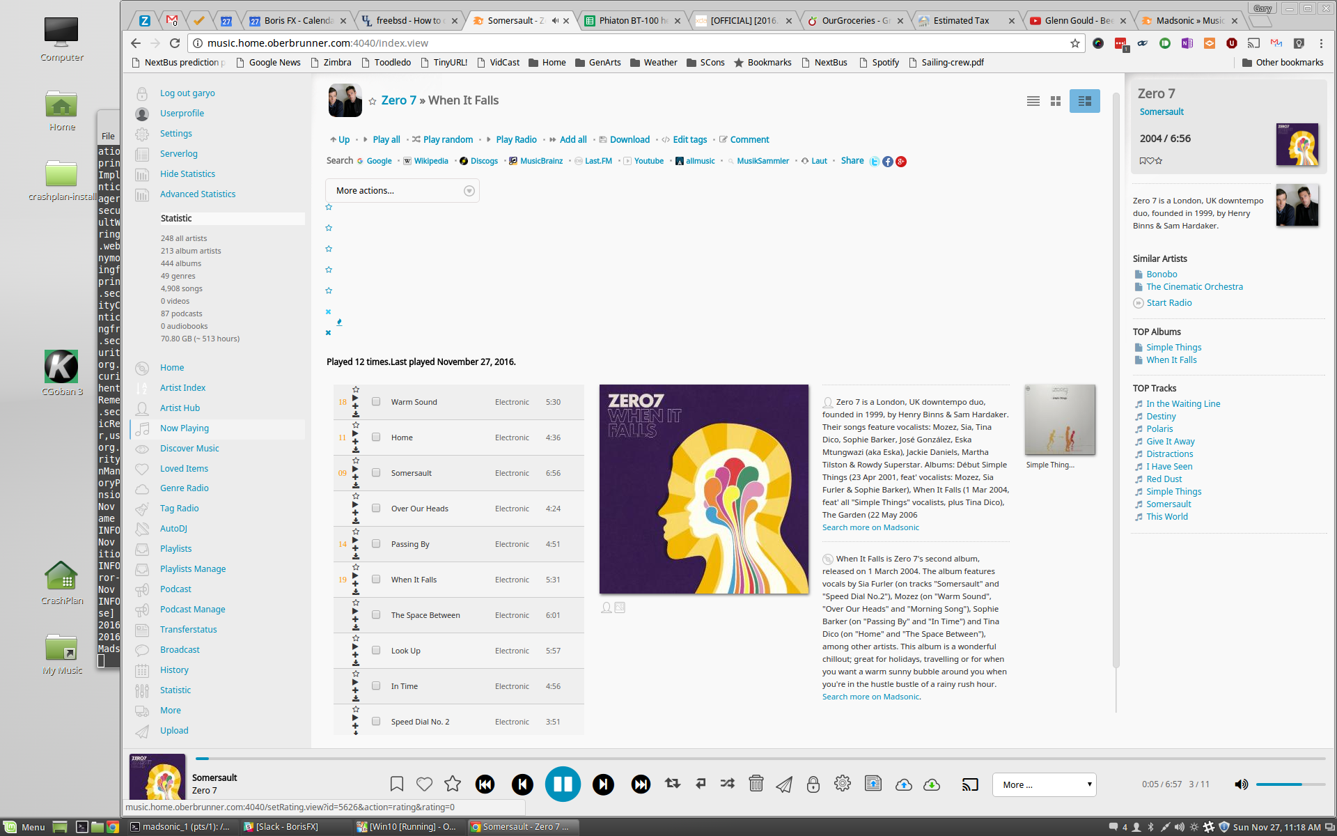Love current song with heart icon
The height and width of the screenshot is (836, 1337).
coord(424,784)
